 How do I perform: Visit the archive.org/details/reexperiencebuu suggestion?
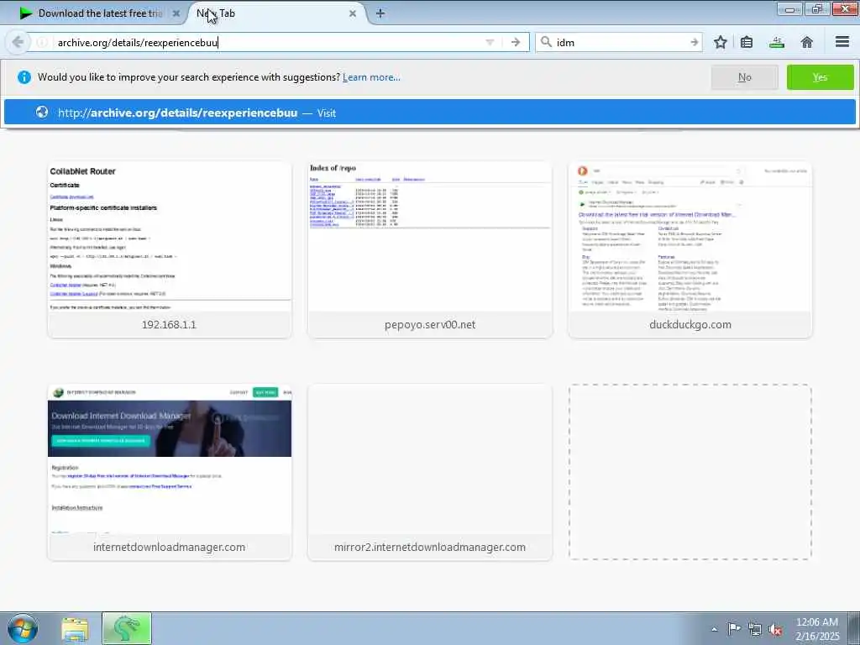(429, 113)
